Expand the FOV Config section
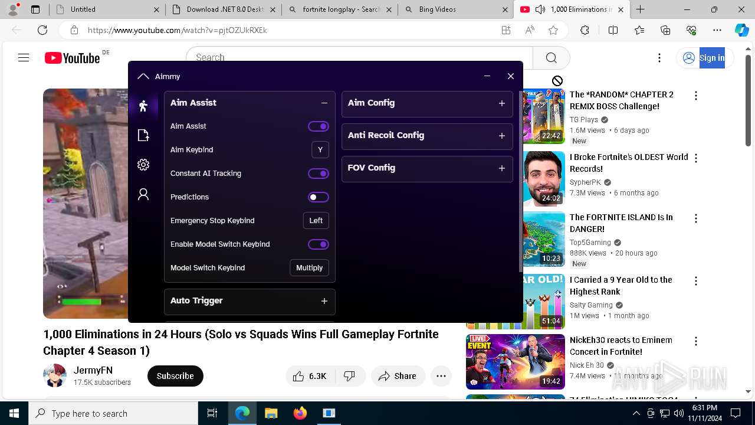 501,168
